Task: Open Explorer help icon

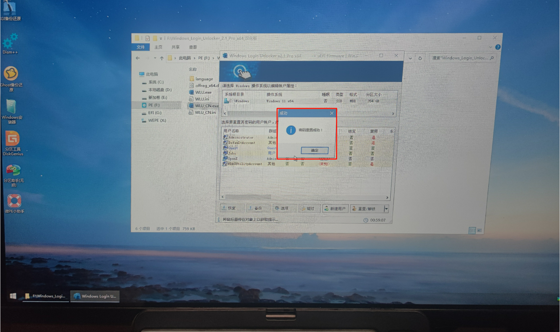Action: click(x=498, y=47)
